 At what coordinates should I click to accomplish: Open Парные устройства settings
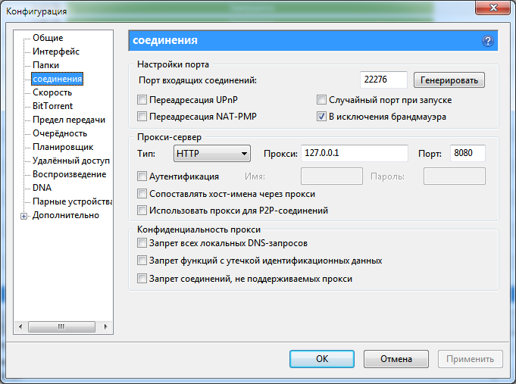tap(72, 201)
